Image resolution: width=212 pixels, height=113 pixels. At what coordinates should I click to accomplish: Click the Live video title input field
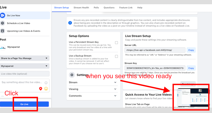pyautogui.click(x=25, y=74)
